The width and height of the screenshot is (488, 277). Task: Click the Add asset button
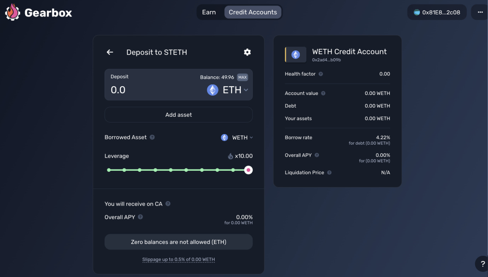(179, 115)
